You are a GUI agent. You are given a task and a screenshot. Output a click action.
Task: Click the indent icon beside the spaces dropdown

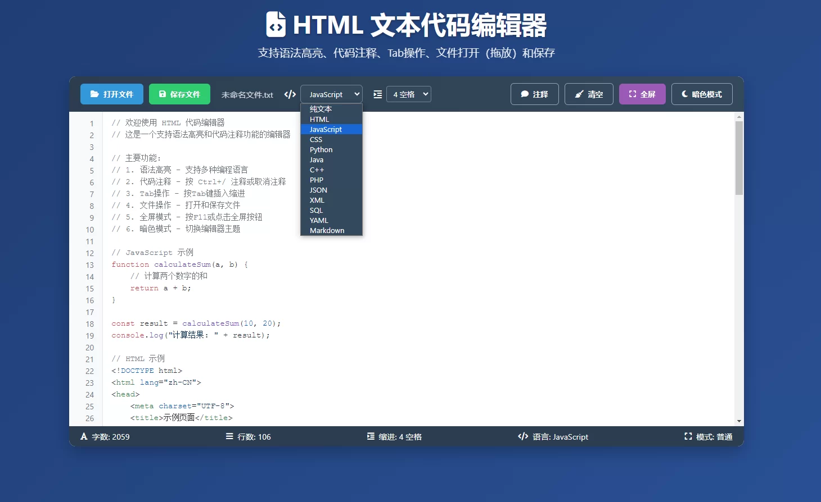(x=377, y=94)
